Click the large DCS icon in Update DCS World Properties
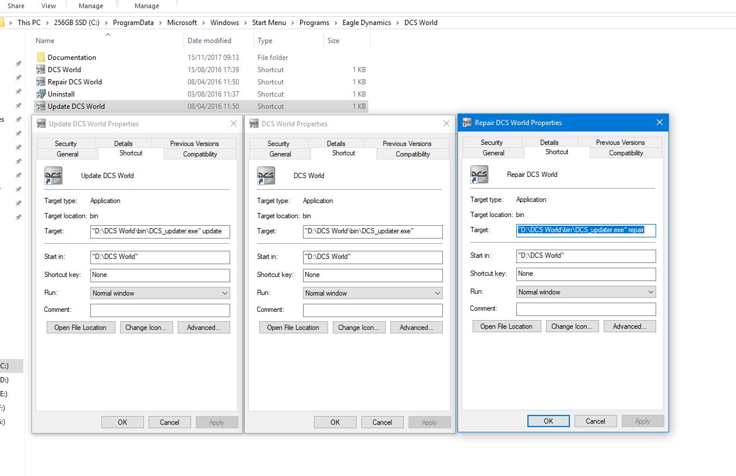The width and height of the screenshot is (736, 476). click(x=54, y=176)
